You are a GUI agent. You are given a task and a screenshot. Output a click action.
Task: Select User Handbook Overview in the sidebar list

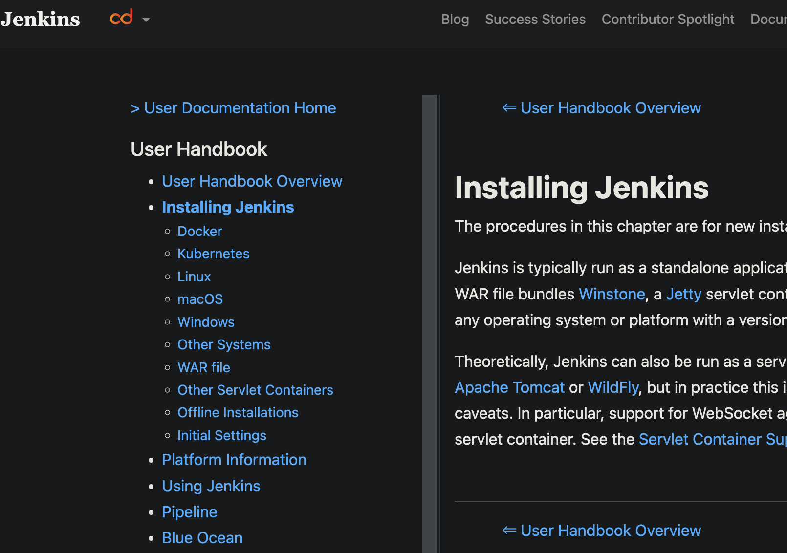252,181
